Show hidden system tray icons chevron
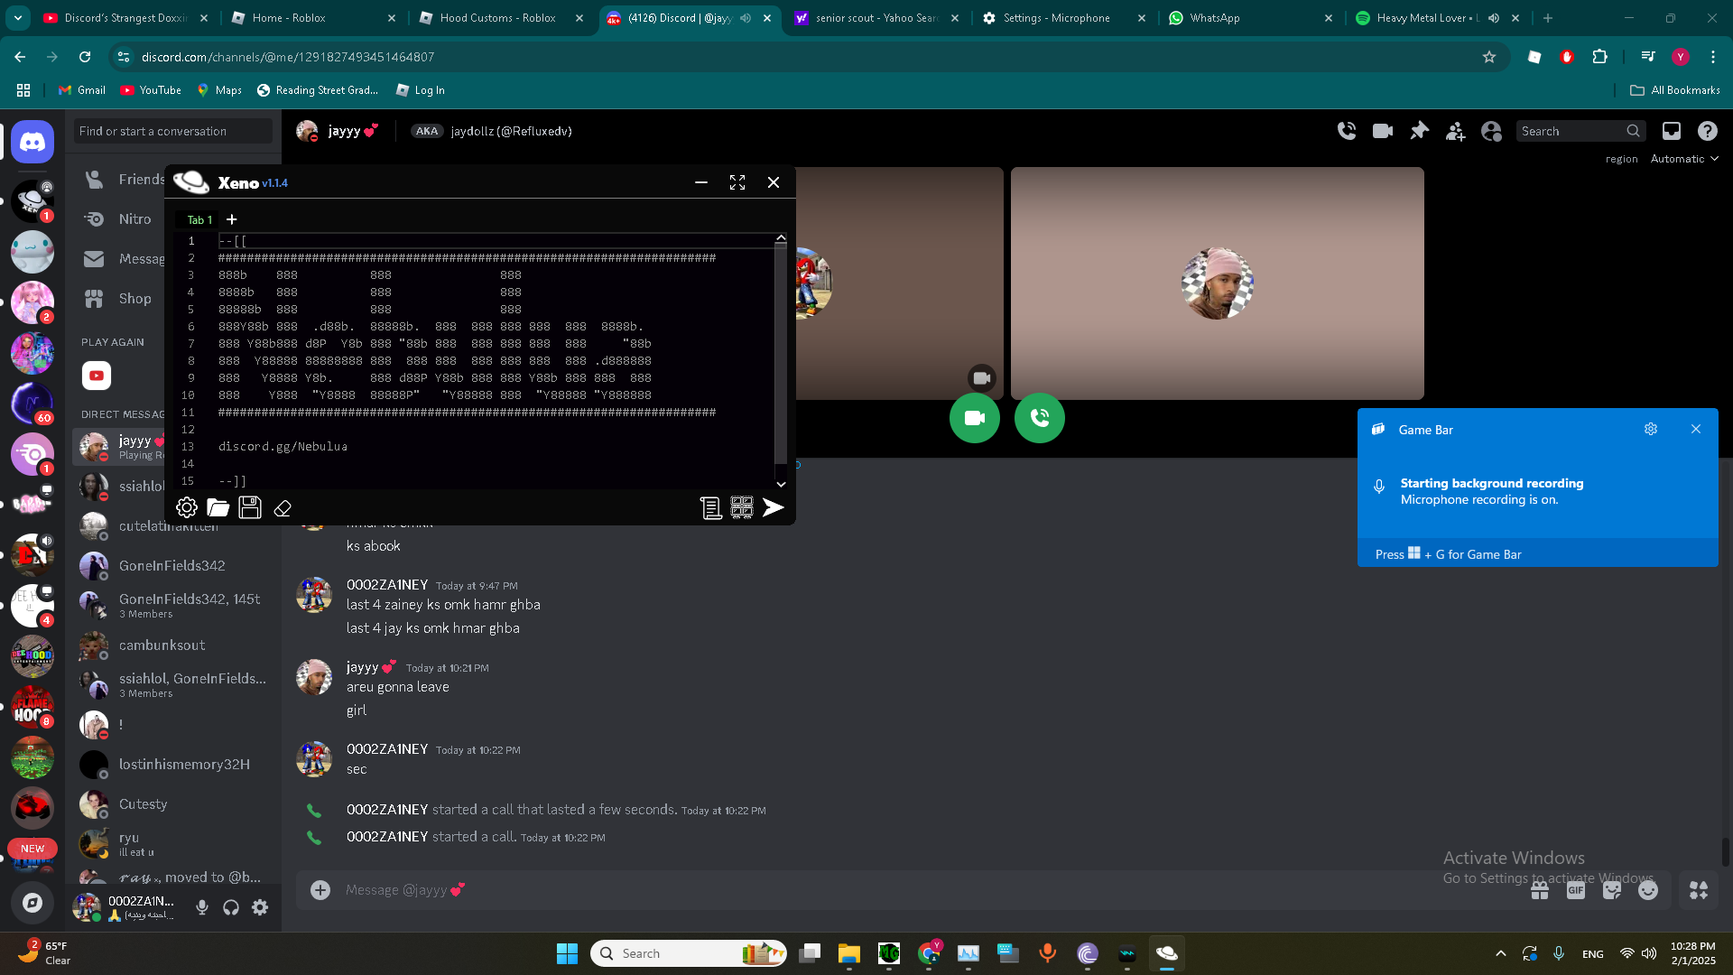1733x975 pixels. (x=1500, y=953)
